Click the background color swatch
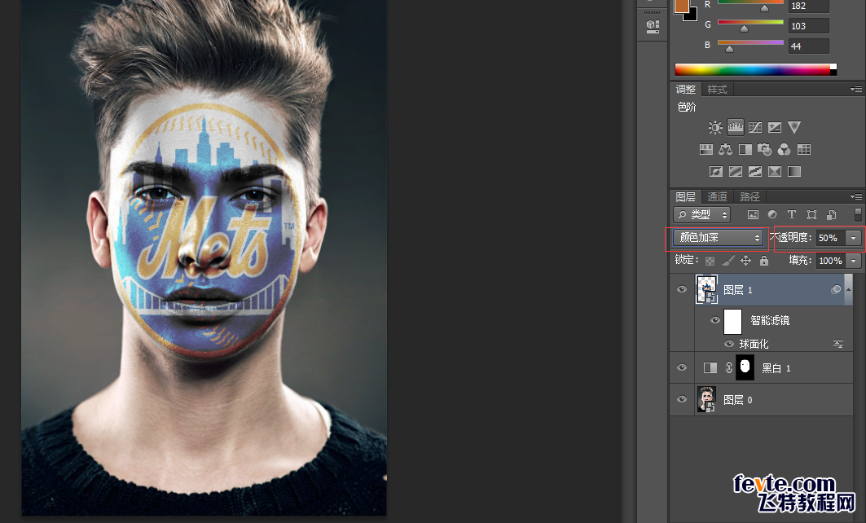The width and height of the screenshot is (866, 523). (x=691, y=15)
